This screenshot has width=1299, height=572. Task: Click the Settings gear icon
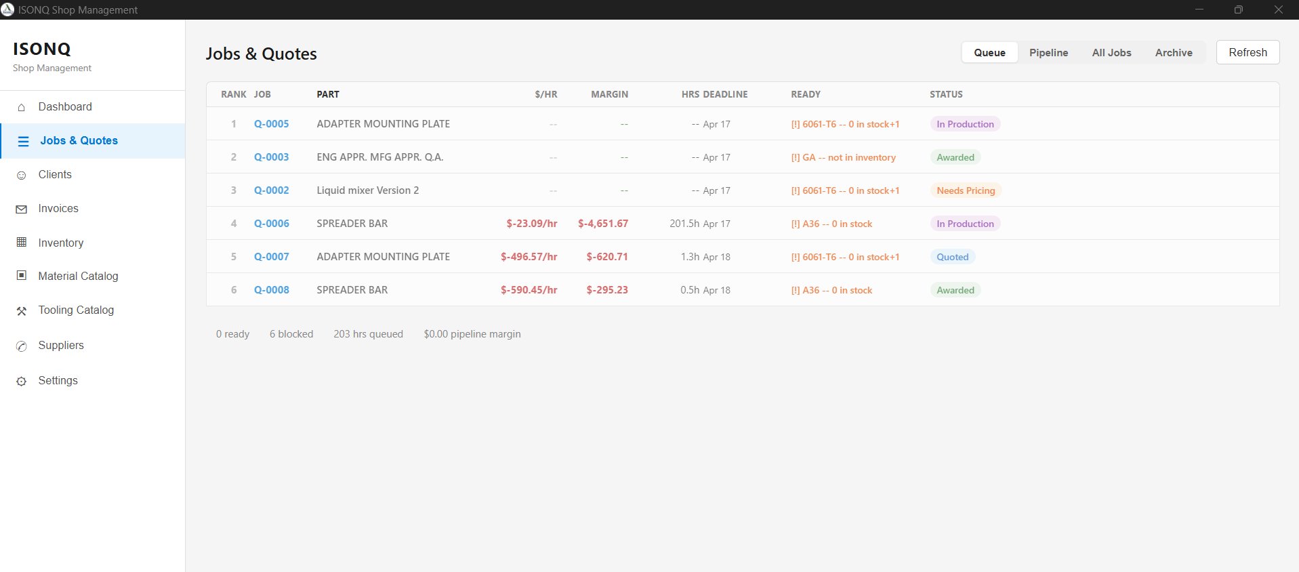click(22, 381)
